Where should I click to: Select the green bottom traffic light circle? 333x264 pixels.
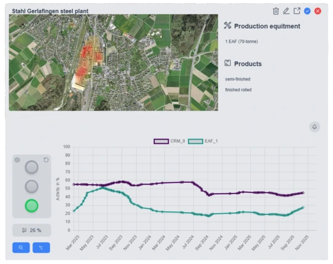click(31, 206)
